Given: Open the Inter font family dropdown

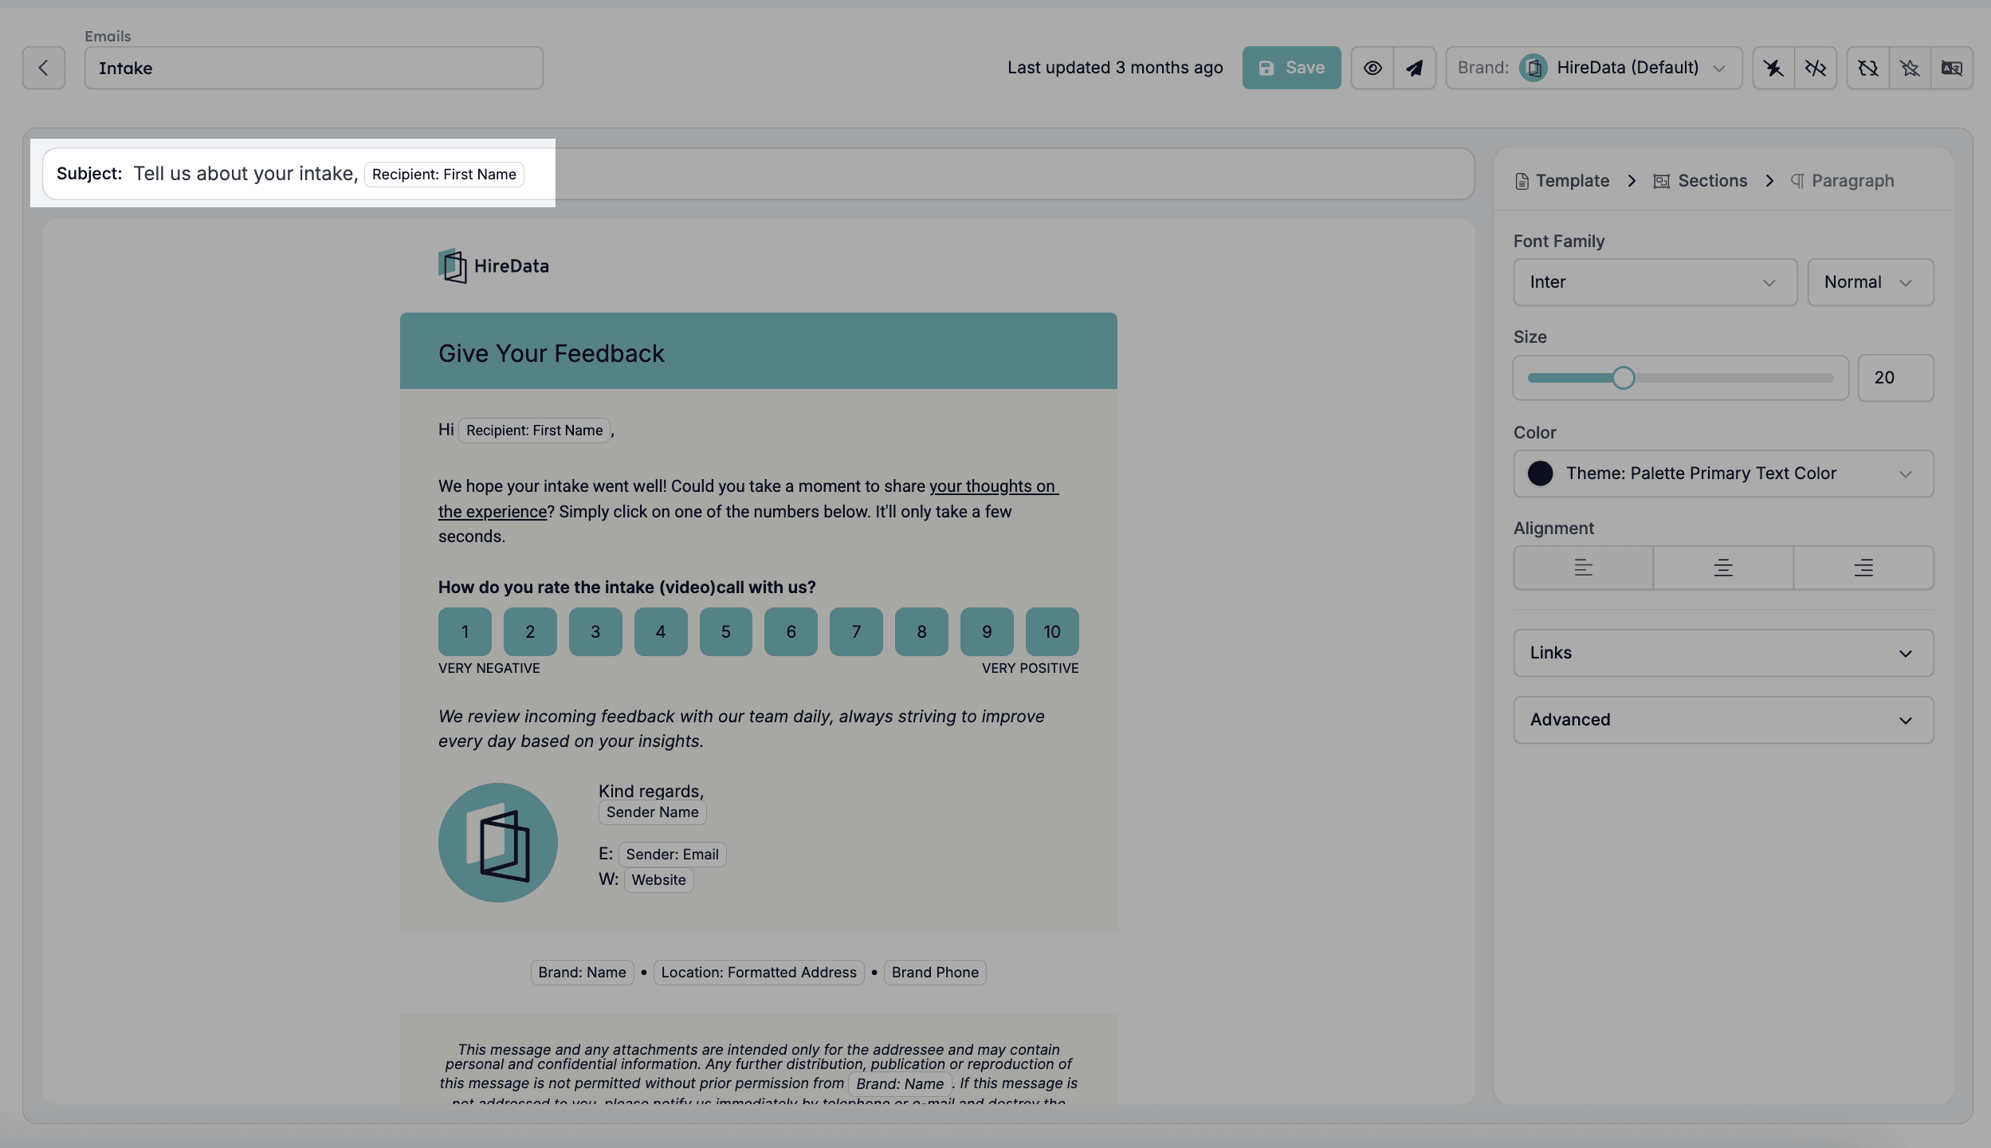Looking at the screenshot, I should coord(1655,282).
